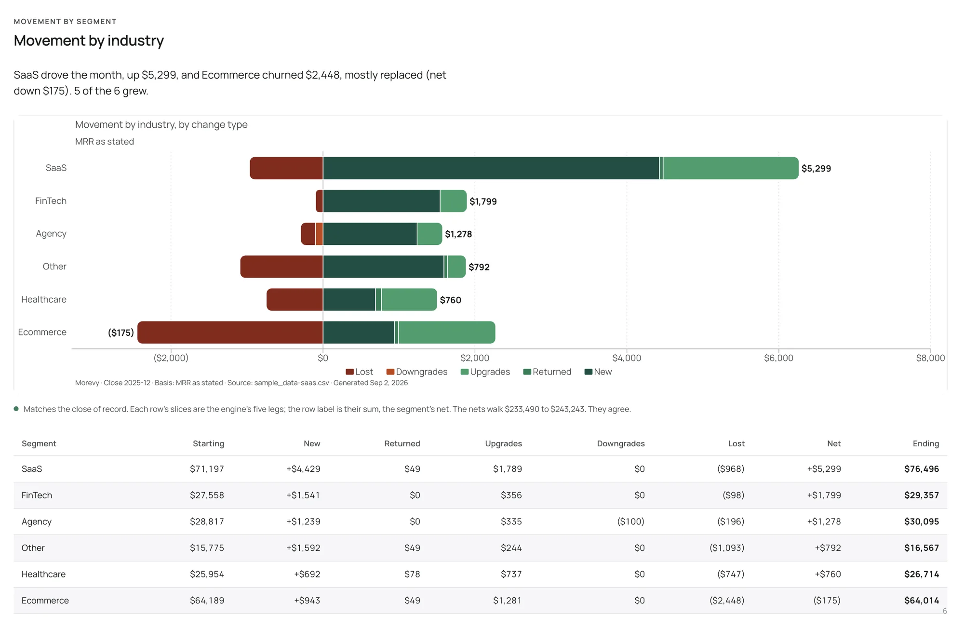Click the '$1,799' label beside the FinTech bar
Image resolution: width=964 pixels, height=628 pixels.
click(x=483, y=201)
